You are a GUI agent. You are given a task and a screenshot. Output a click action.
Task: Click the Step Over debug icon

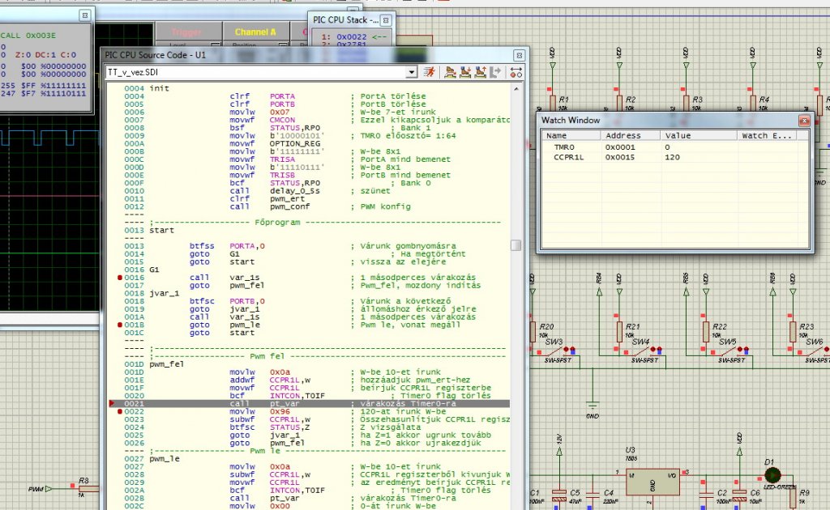coord(450,72)
